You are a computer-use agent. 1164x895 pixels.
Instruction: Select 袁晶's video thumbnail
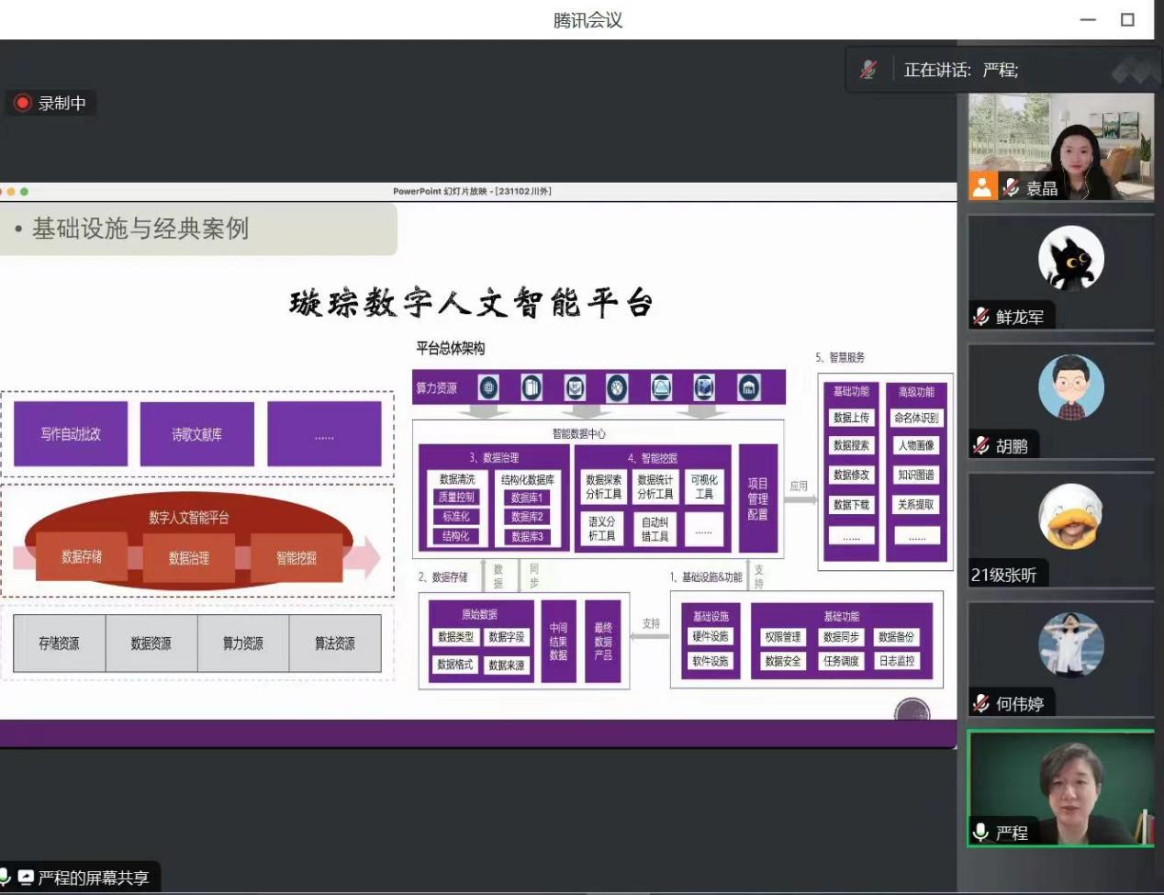[1060, 147]
